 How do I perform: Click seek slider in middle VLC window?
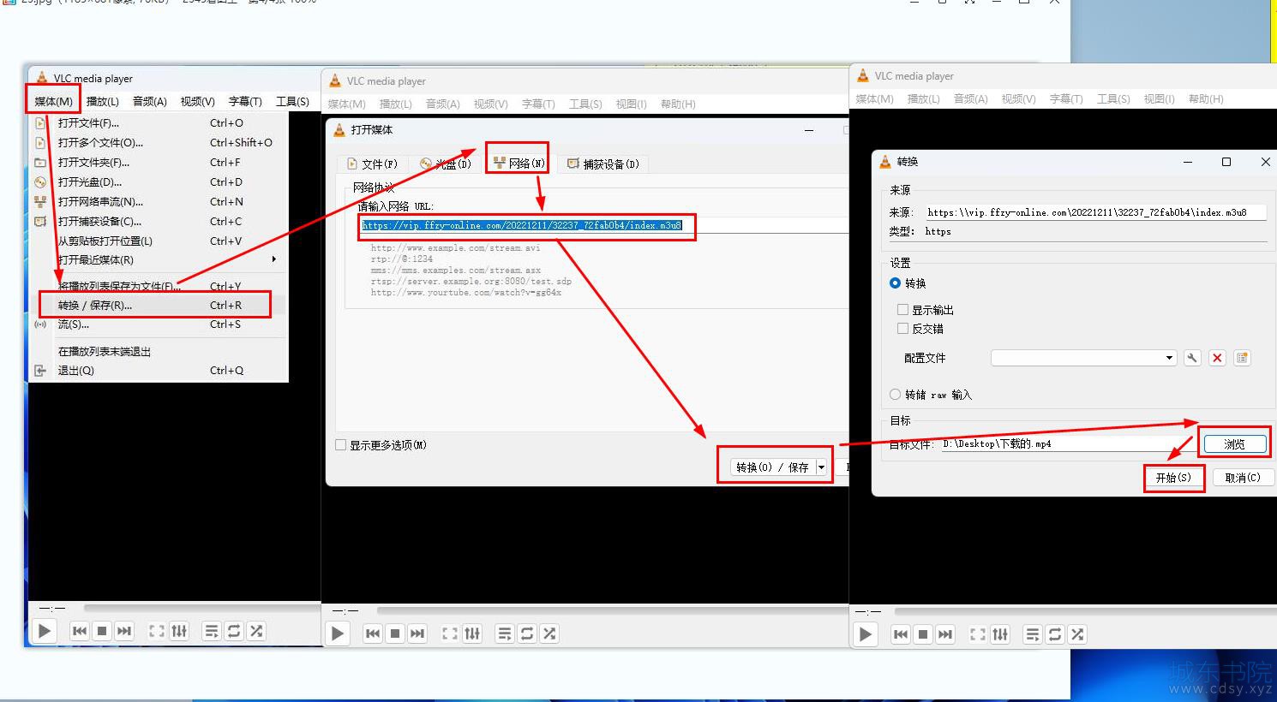click(x=612, y=610)
